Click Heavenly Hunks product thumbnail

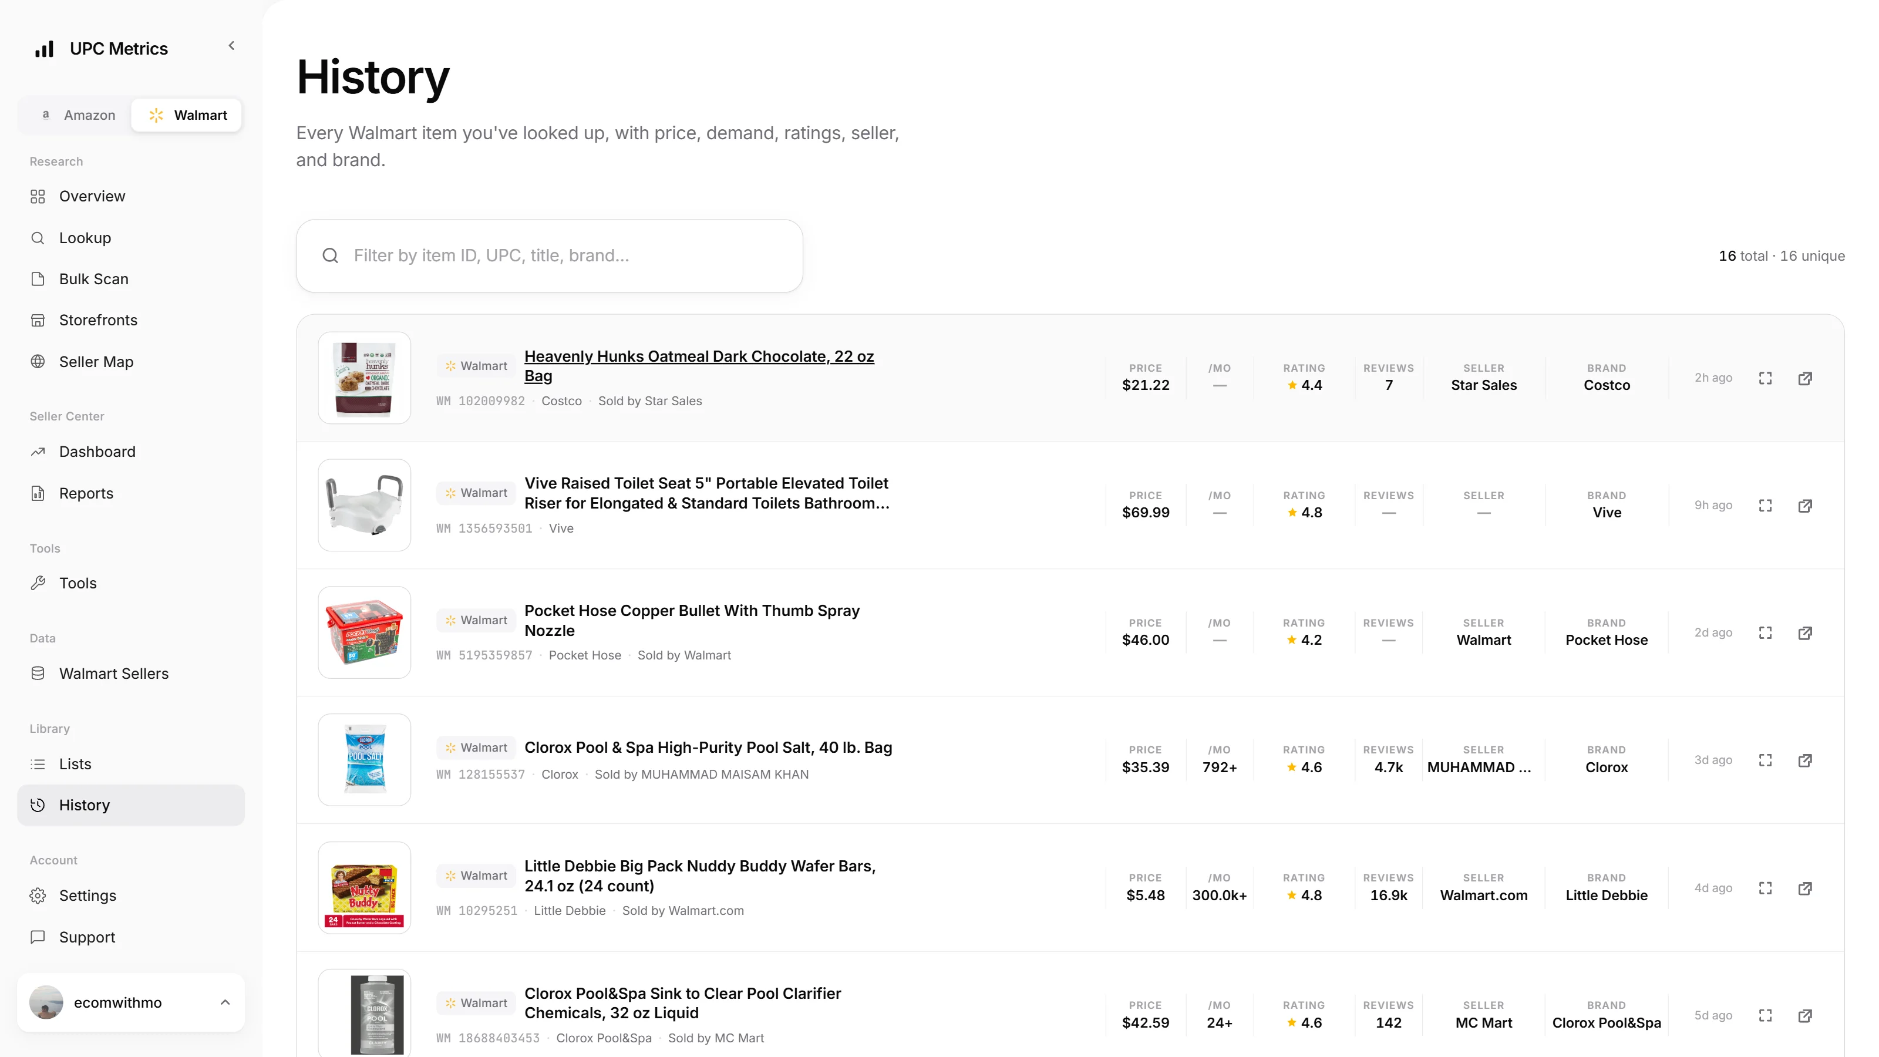tap(364, 378)
